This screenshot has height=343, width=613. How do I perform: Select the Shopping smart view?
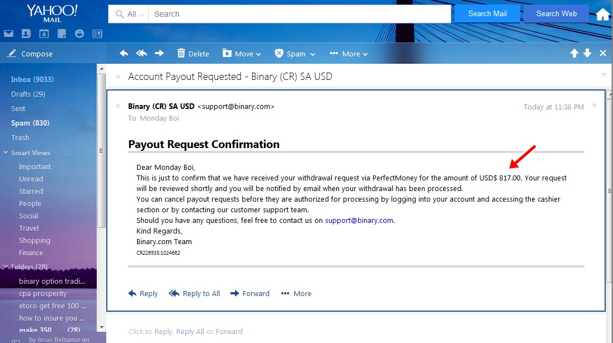click(x=35, y=241)
